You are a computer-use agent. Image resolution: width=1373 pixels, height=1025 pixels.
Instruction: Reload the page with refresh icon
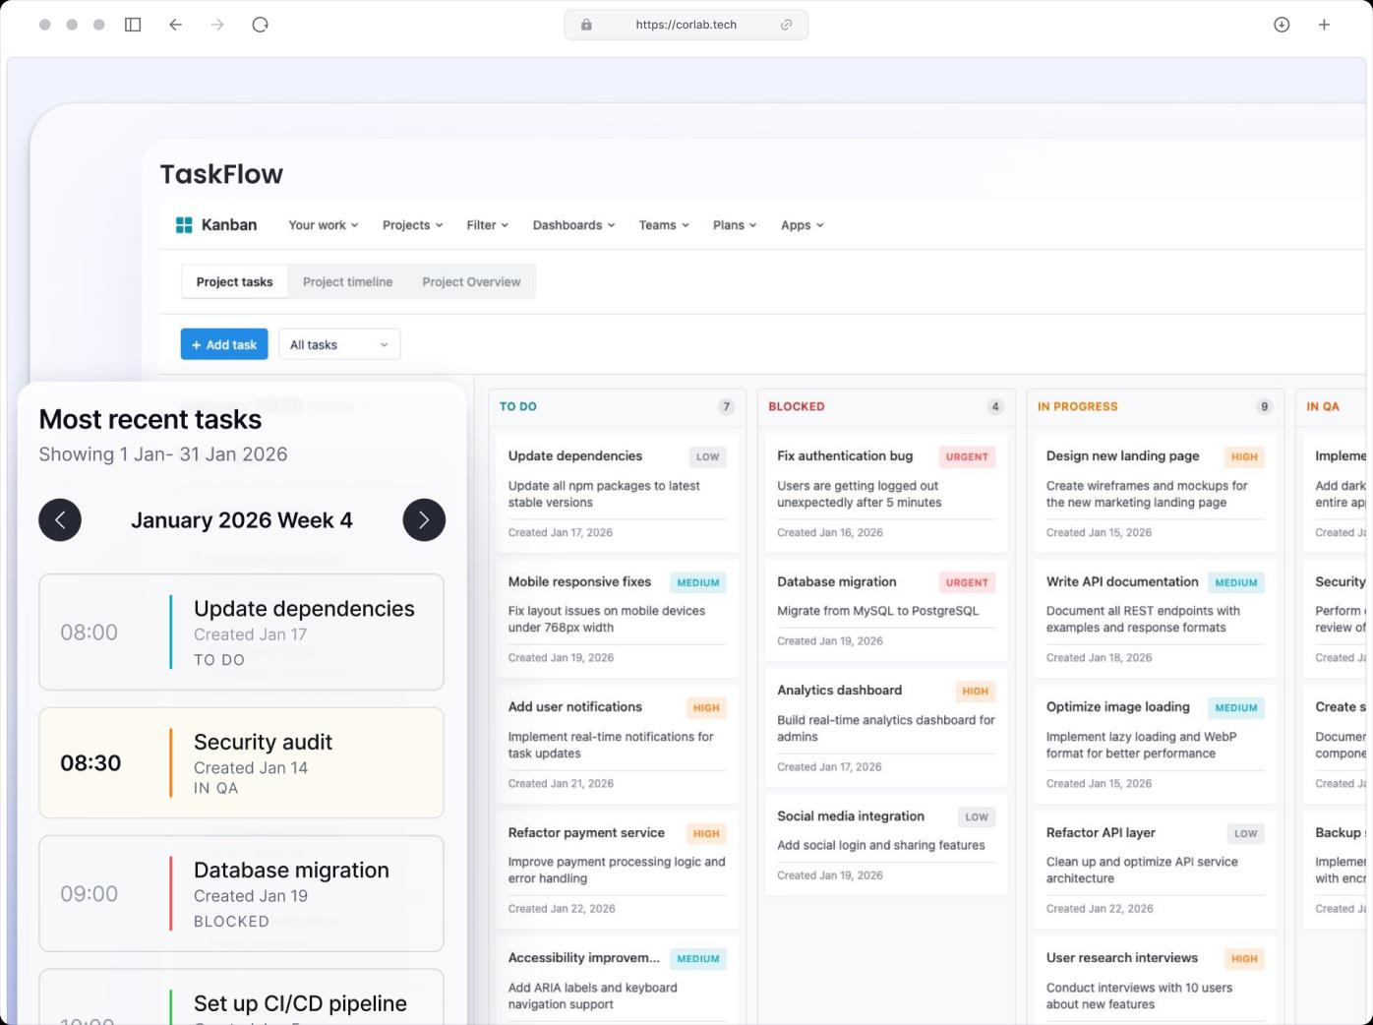(x=260, y=25)
